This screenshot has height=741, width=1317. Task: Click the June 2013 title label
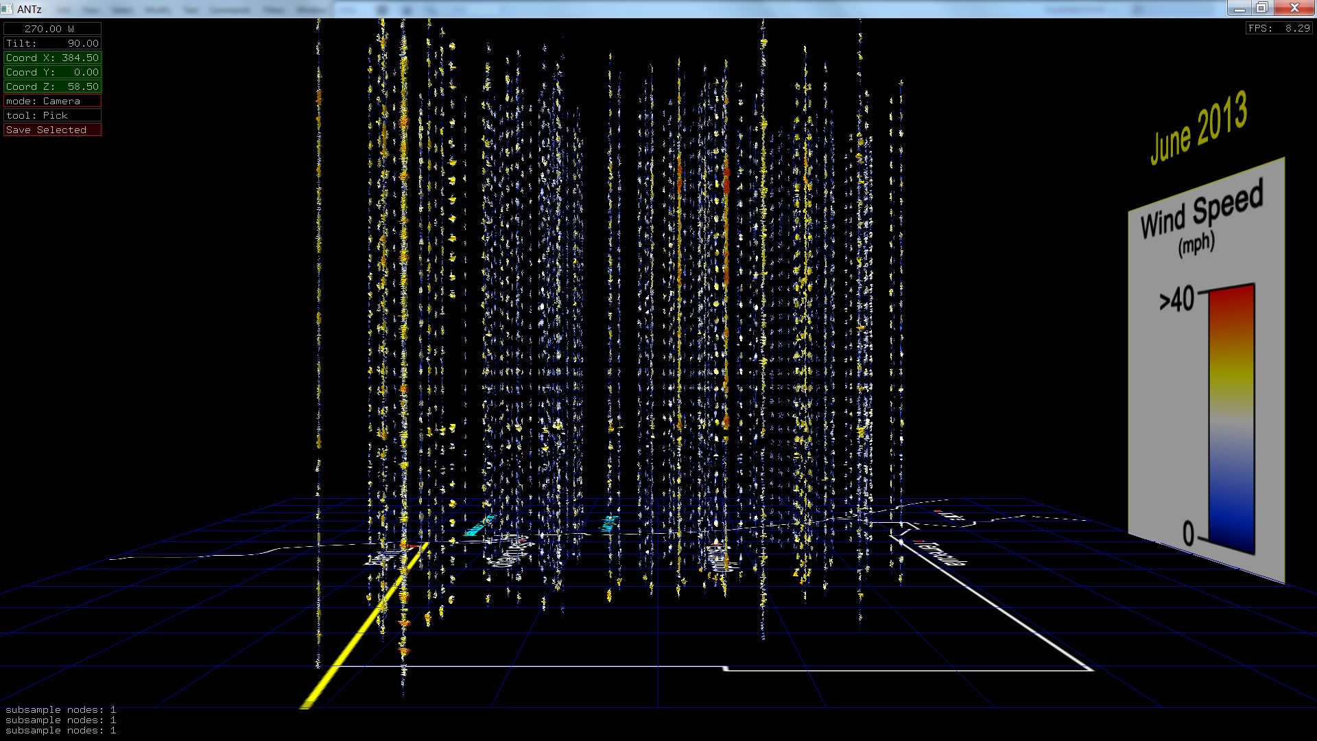click(x=1198, y=128)
